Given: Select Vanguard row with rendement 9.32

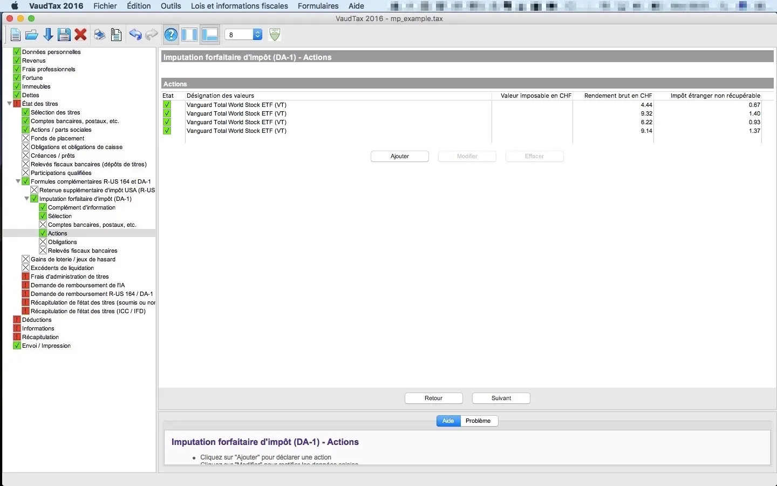Looking at the screenshot, I should pos(461,113).
